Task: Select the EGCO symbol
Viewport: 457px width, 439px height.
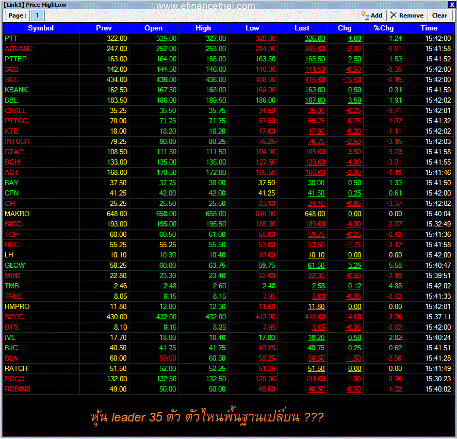Action: [x=14, y=379]
